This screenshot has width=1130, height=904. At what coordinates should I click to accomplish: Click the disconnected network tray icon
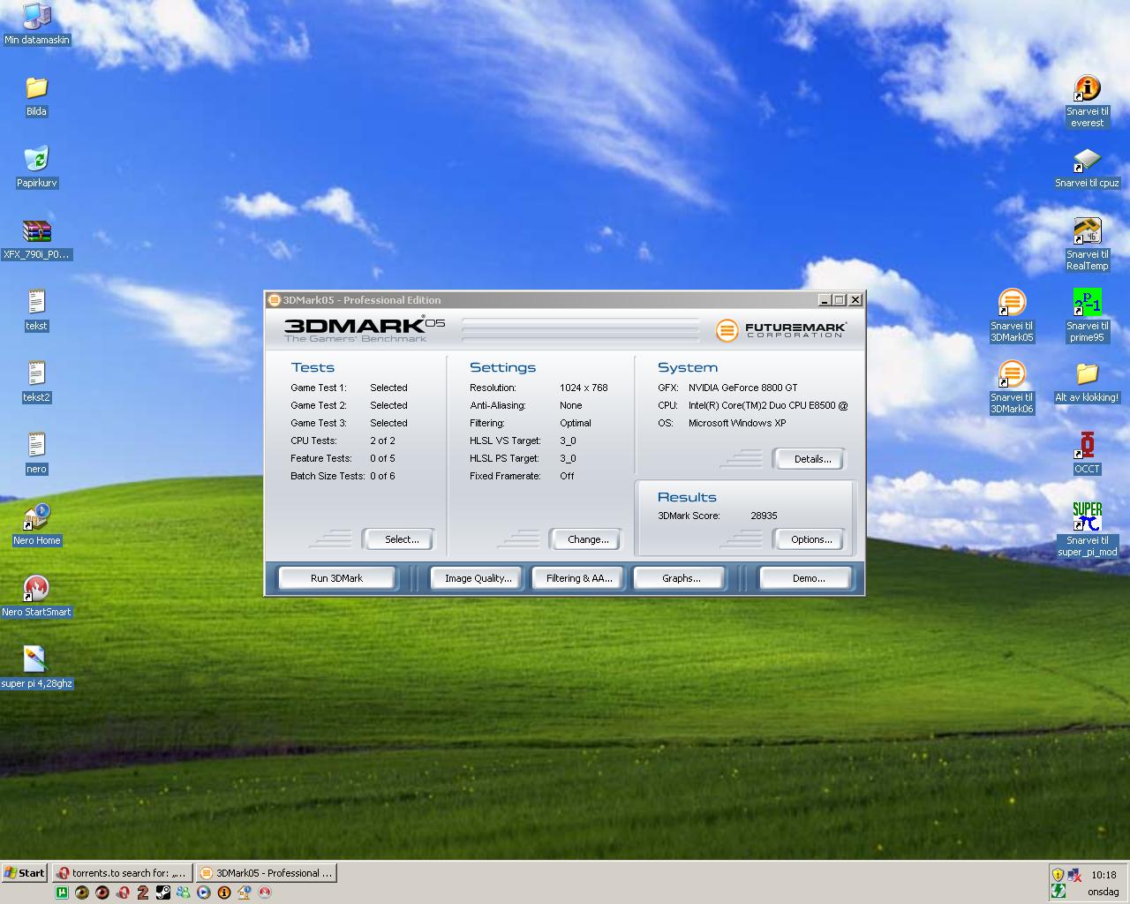click(1074, 874)
